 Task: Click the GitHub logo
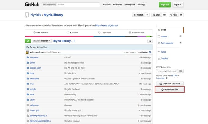click(x=32, y=5)
